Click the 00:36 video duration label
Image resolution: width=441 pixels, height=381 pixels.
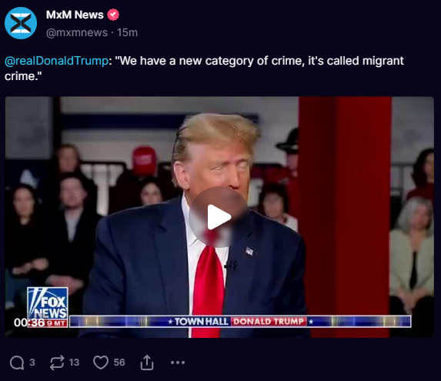pyautogui.click(x=29, y=323)
